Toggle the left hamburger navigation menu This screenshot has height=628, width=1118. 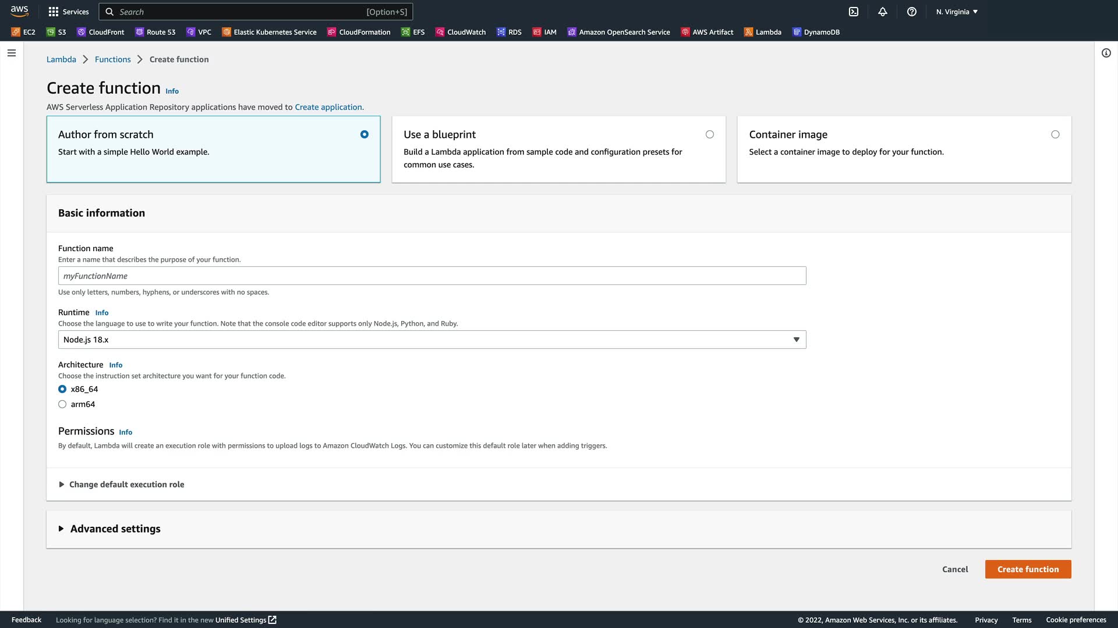coord(12,53)
